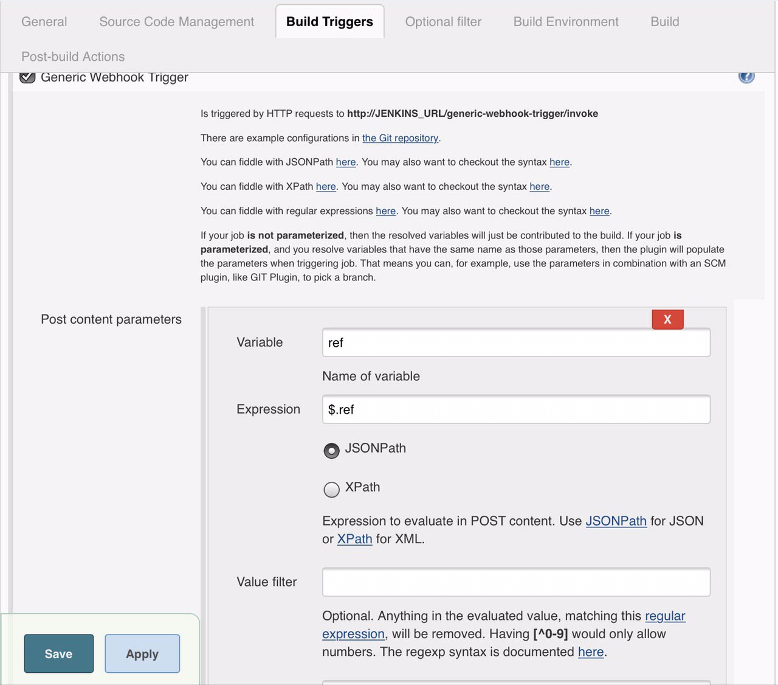Open the regular expressions fiddle 'here' link
This screenshot has height=685, width=778.
pos(385,211)
